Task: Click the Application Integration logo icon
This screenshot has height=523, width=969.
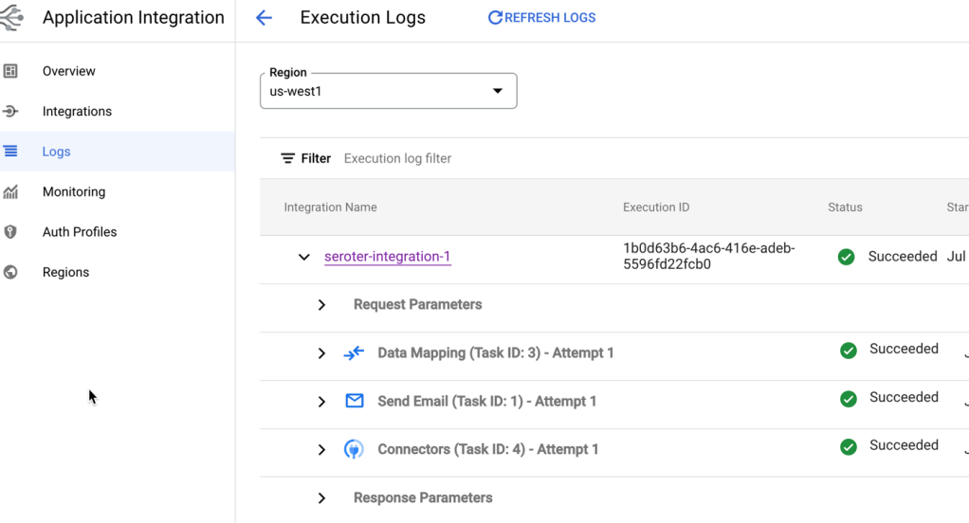Action: [x=11, y=18]
